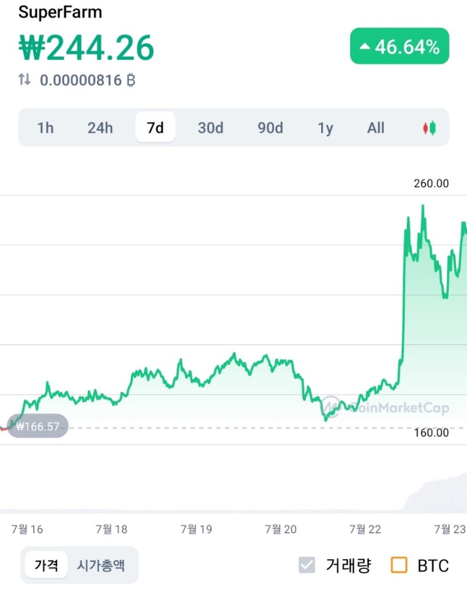Tap the ₩244.26 price value
The width and height of the screenshot is (467, 593).
click(x=86, y=47)
